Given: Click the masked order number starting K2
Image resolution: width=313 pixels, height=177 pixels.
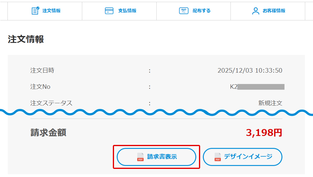Looking at the screenshot, I should pos(257,87).
